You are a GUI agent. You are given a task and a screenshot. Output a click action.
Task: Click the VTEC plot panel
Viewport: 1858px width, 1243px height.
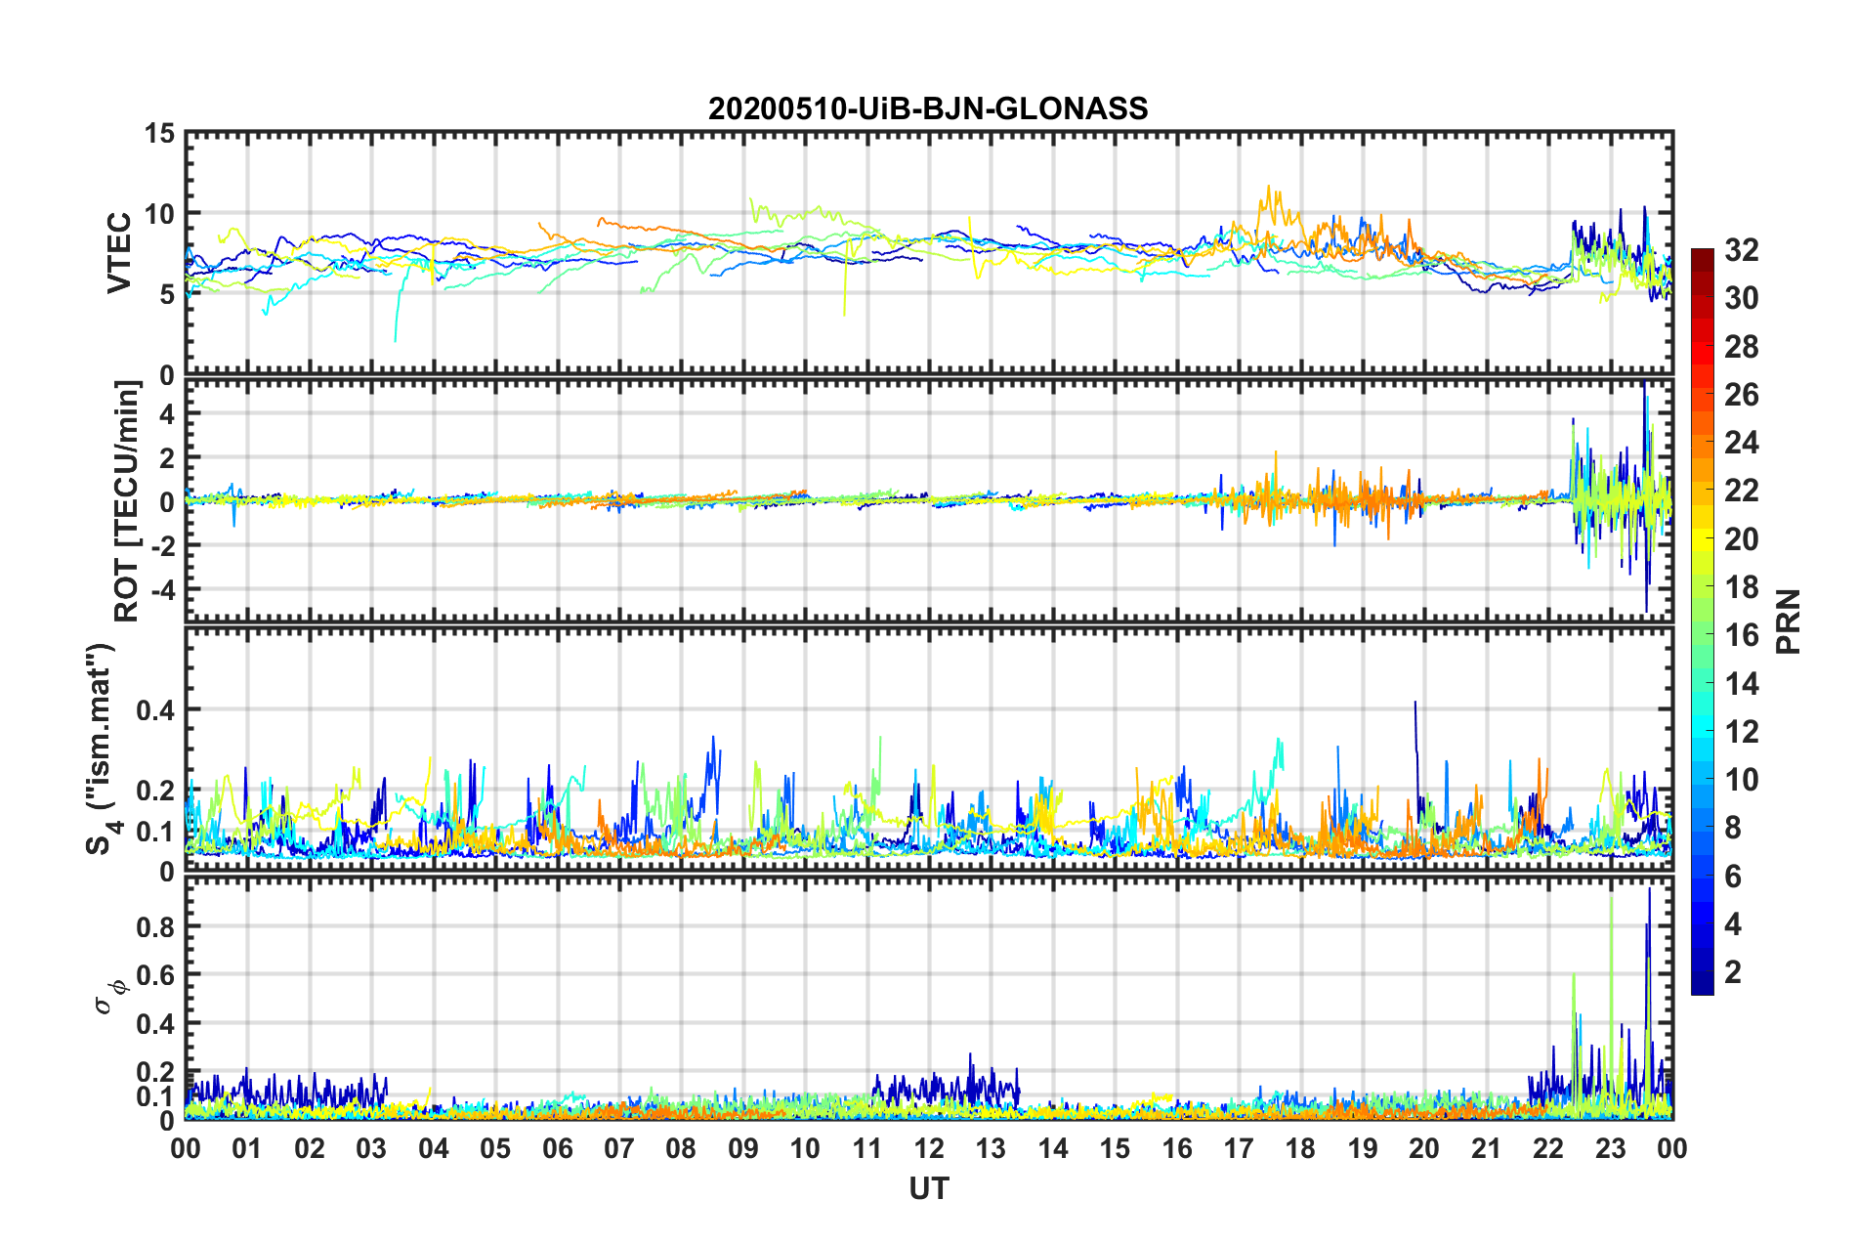click(929, 253)
